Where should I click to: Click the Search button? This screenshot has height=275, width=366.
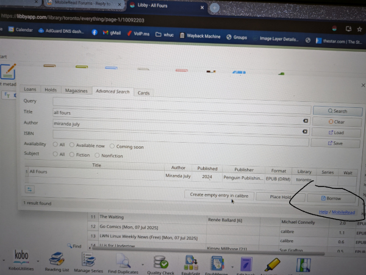337,111
